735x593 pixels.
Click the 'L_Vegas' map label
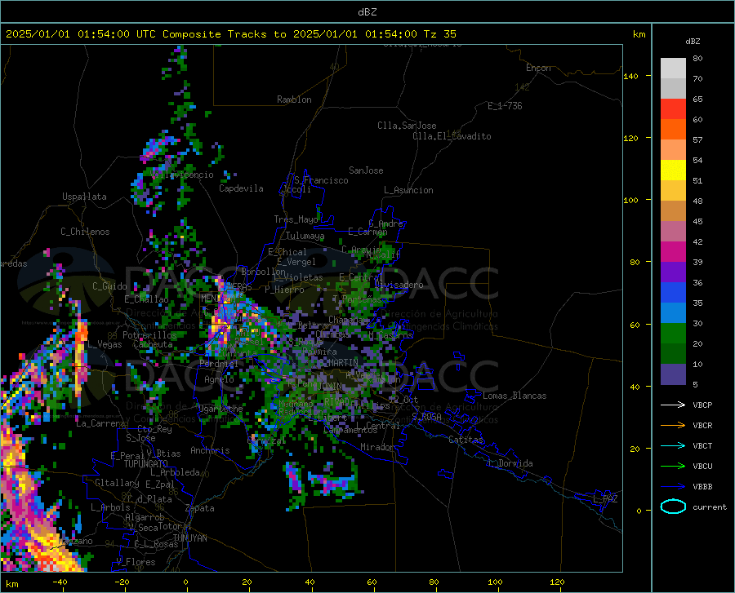tap(105, 344)
